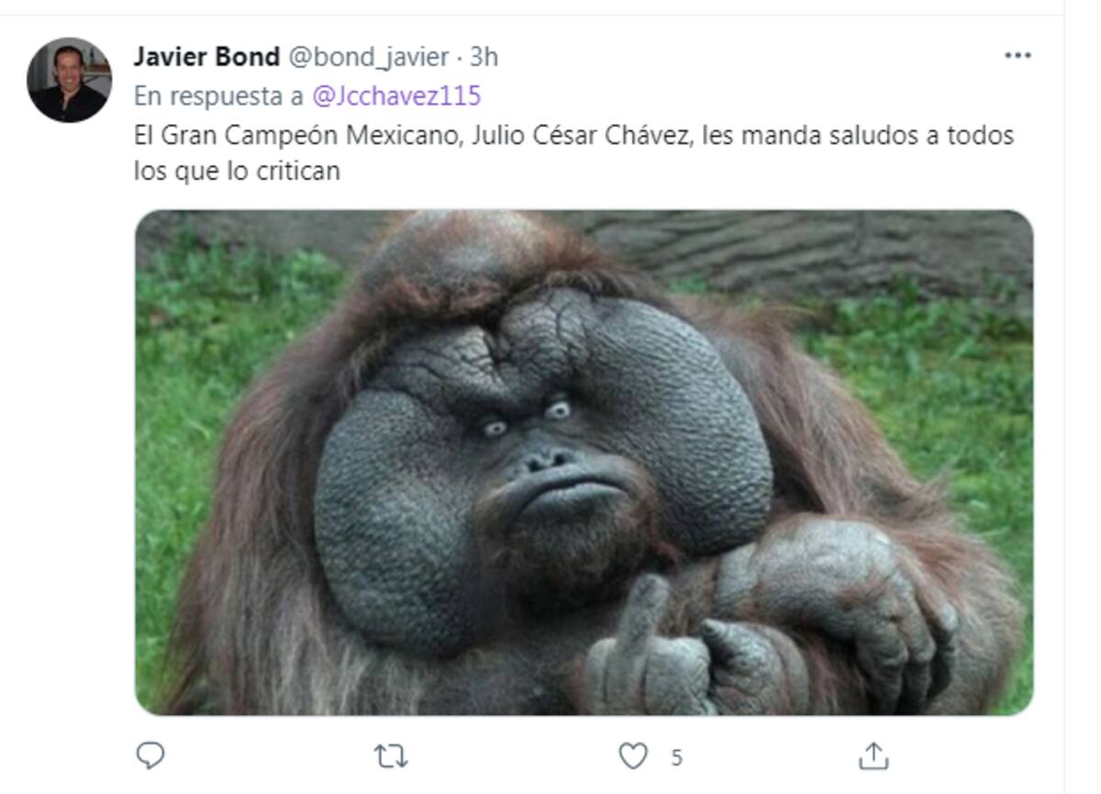The image size is (1101, 794).
Task: Open the three-dot more options menu
Action: click(1018, 56)
